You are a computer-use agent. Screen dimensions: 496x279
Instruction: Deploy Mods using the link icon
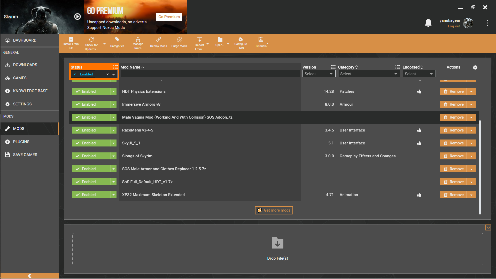(159, 40)
